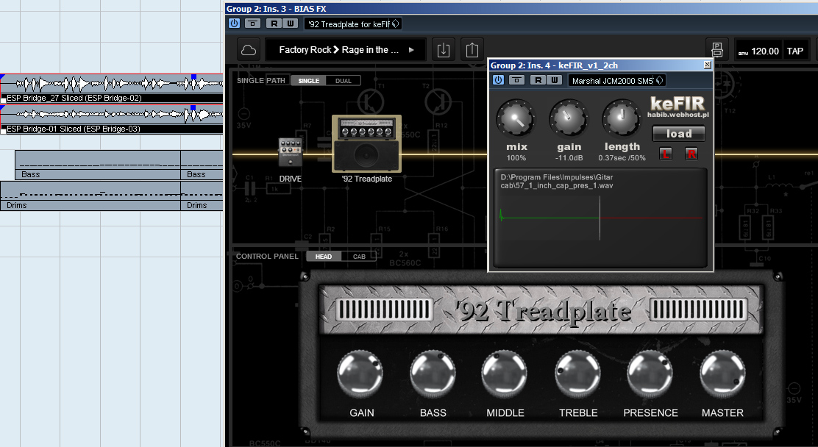818x447 pixels.
Task: Click the amp TREBLE knob
Action: pyautogui.click(x=578, y=374)
